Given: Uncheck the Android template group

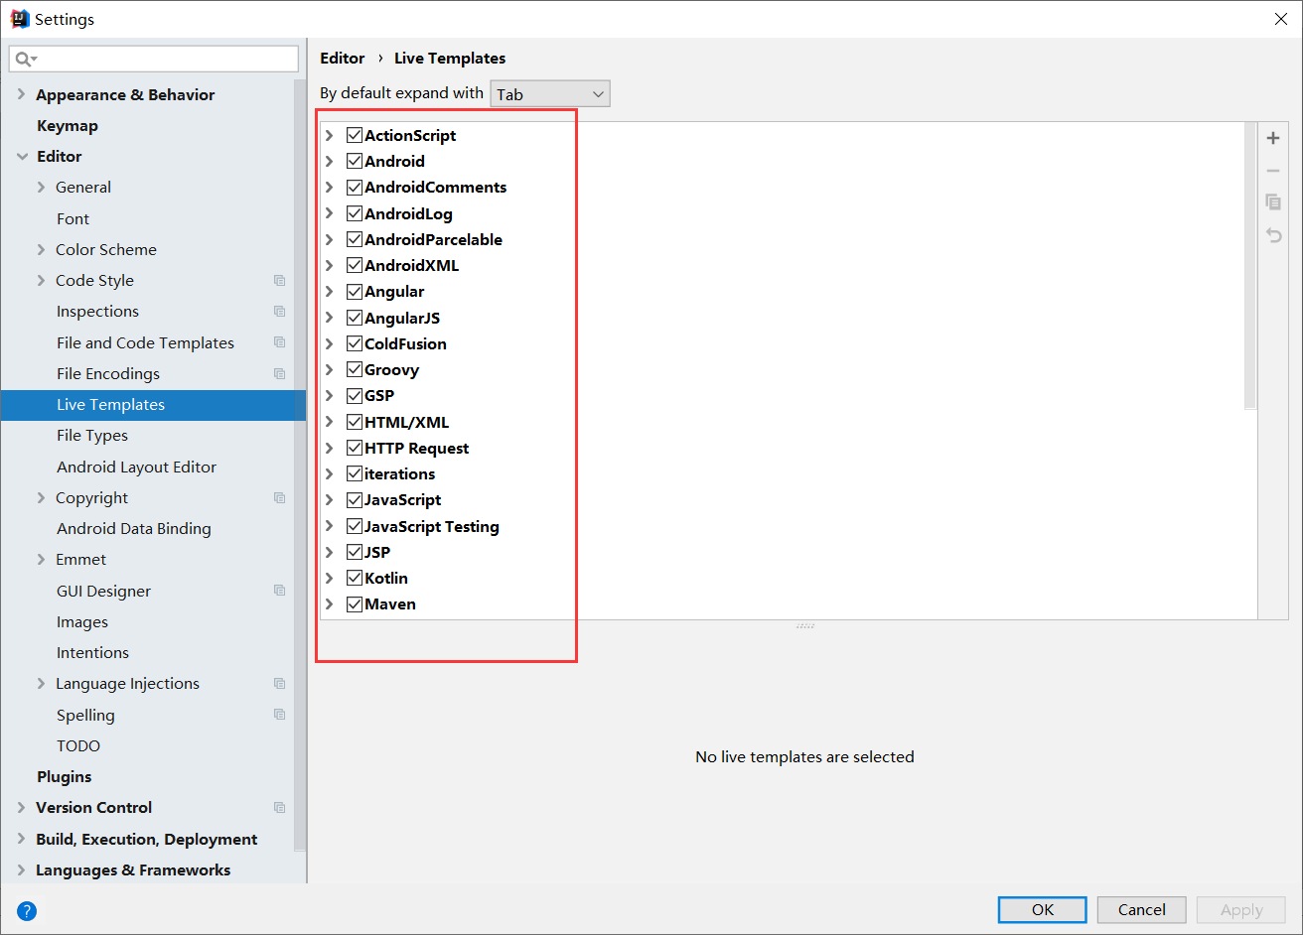Looking at the screenshot, I should tap(355, 161).
